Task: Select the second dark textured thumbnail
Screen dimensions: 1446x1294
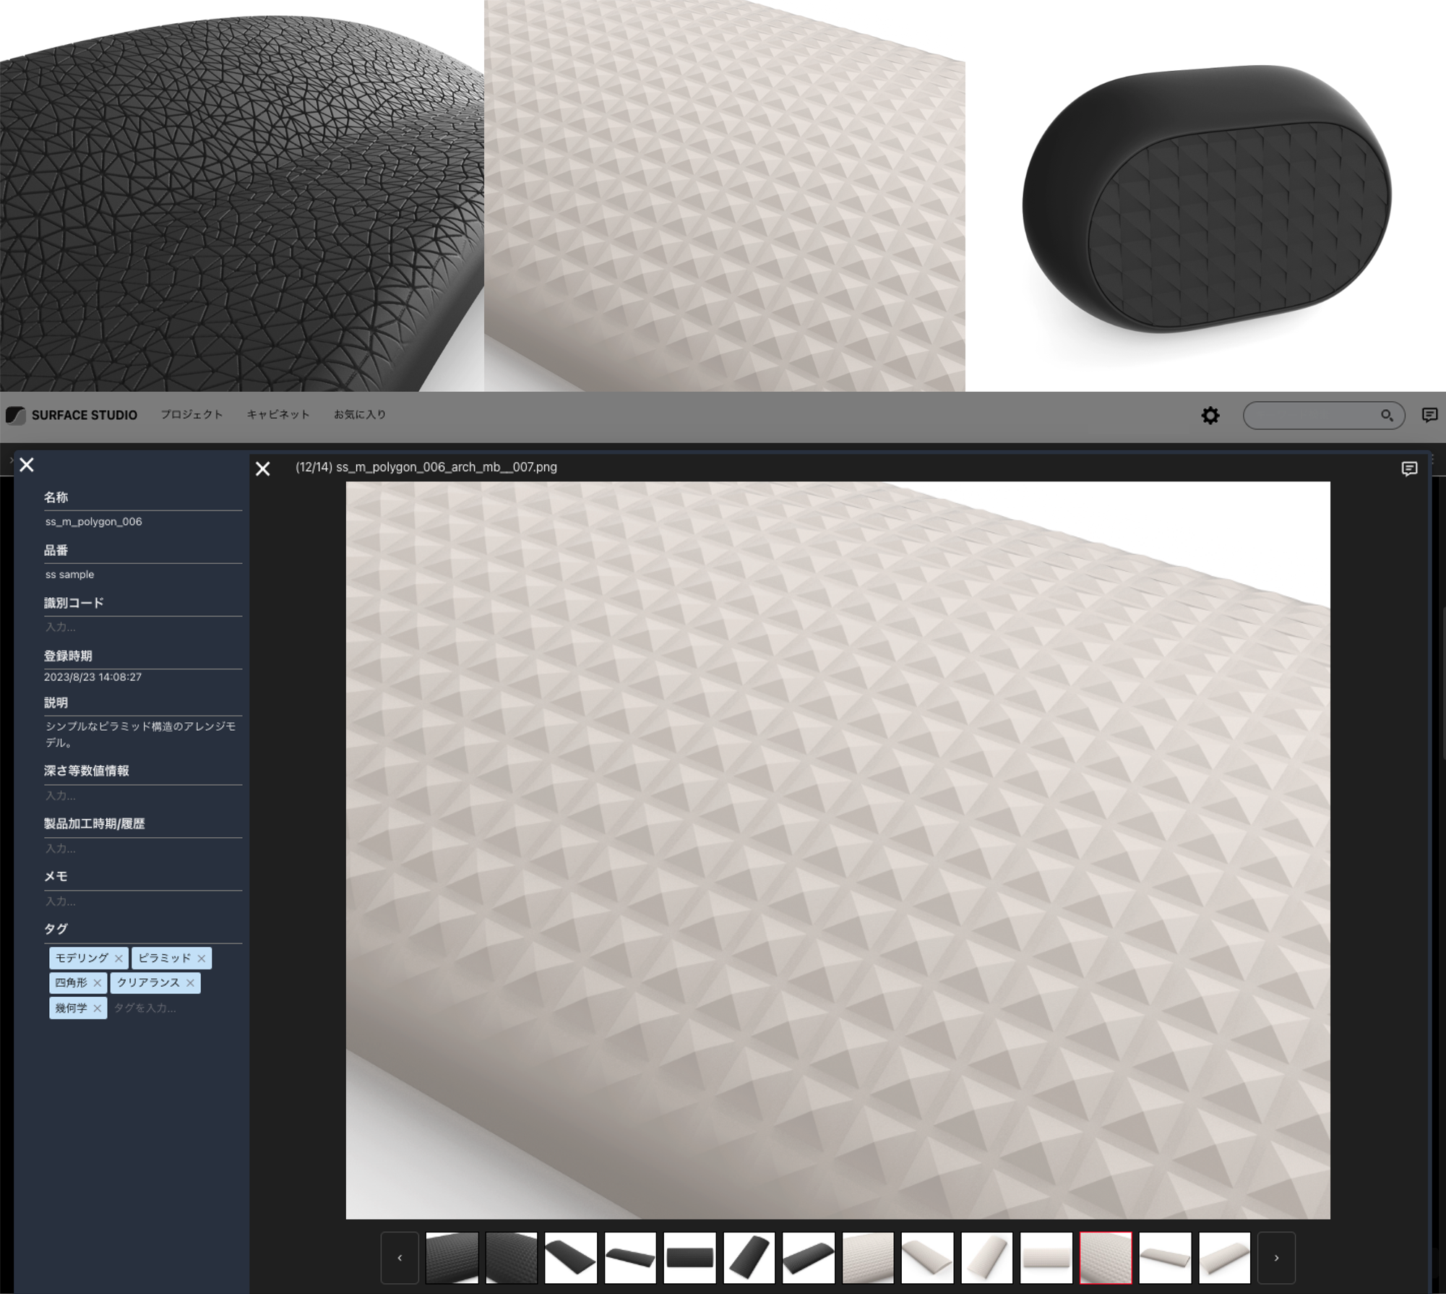Action: (x=512, y=1258)
